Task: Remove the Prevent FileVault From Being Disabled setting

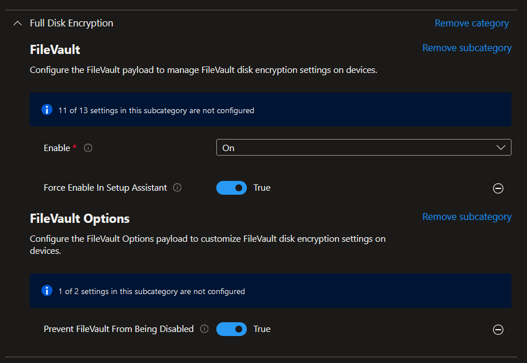Action: [x=498, y=330]
